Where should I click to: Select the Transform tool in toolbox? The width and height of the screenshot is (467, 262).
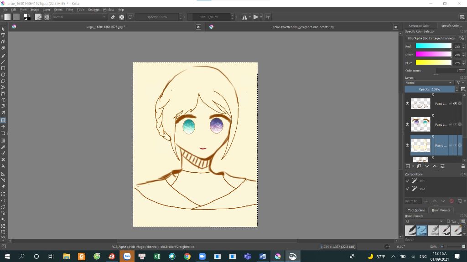3,120
